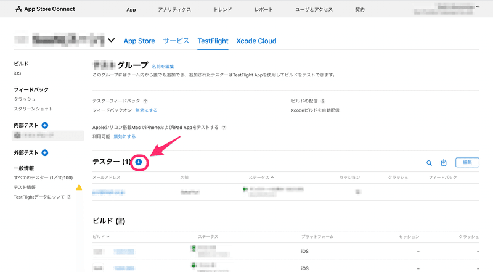Click the メールアドレス column header
The width and height of the screenshot is (493, 272).
[x=106, y=178]
